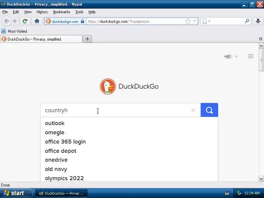The height and width of the screenshot is (198, 264).
Task: Open the Bookmarks menu
Action: (62, 12)
